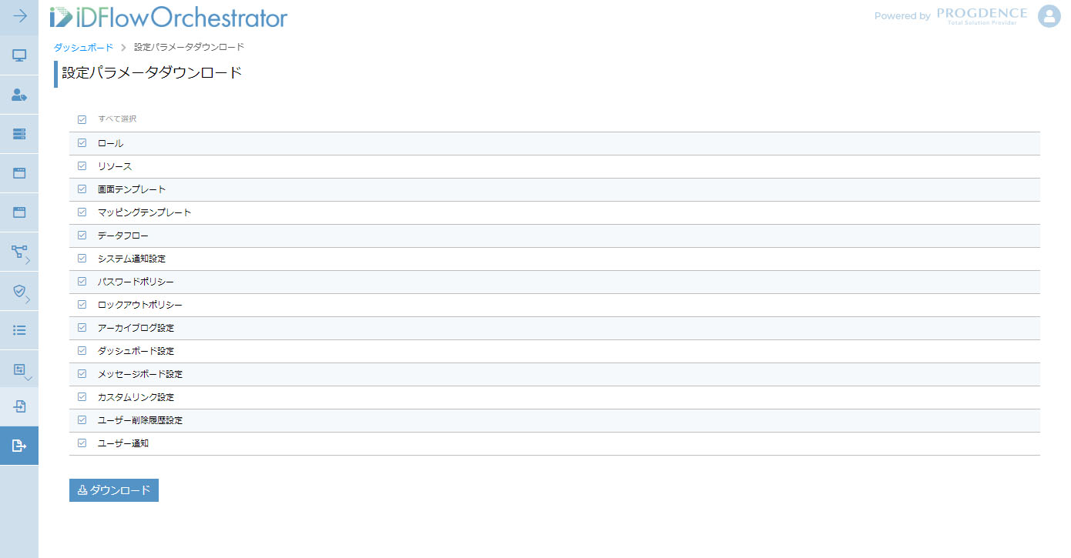Open the bulleted list sidebar icon
The image size is (1071, 558).
[19, 330]
